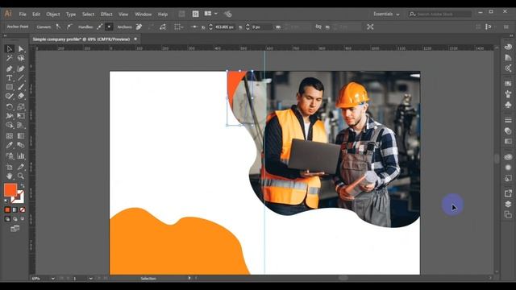The height and width of the screenshot is (290, 516).
Task: Select the Zoom tool
Action: [21, 176]
